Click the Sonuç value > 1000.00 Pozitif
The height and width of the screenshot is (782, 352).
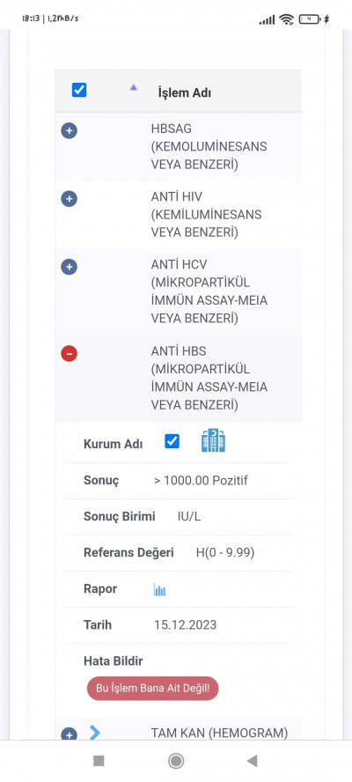pos(201,481)
